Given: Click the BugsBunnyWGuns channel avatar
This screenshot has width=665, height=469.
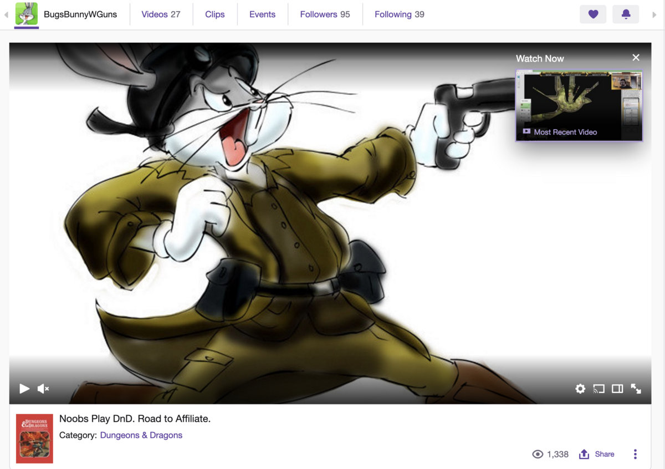Looking at the screenshot, I should pos(27,14).
